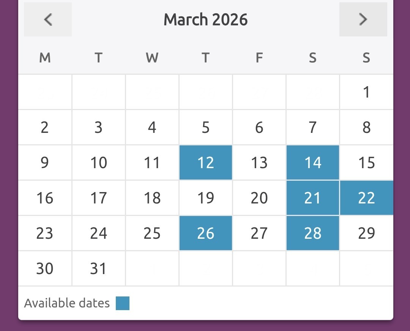
Task: Select available date March 22
Action: pyautogui.click(x=366, y=198)
